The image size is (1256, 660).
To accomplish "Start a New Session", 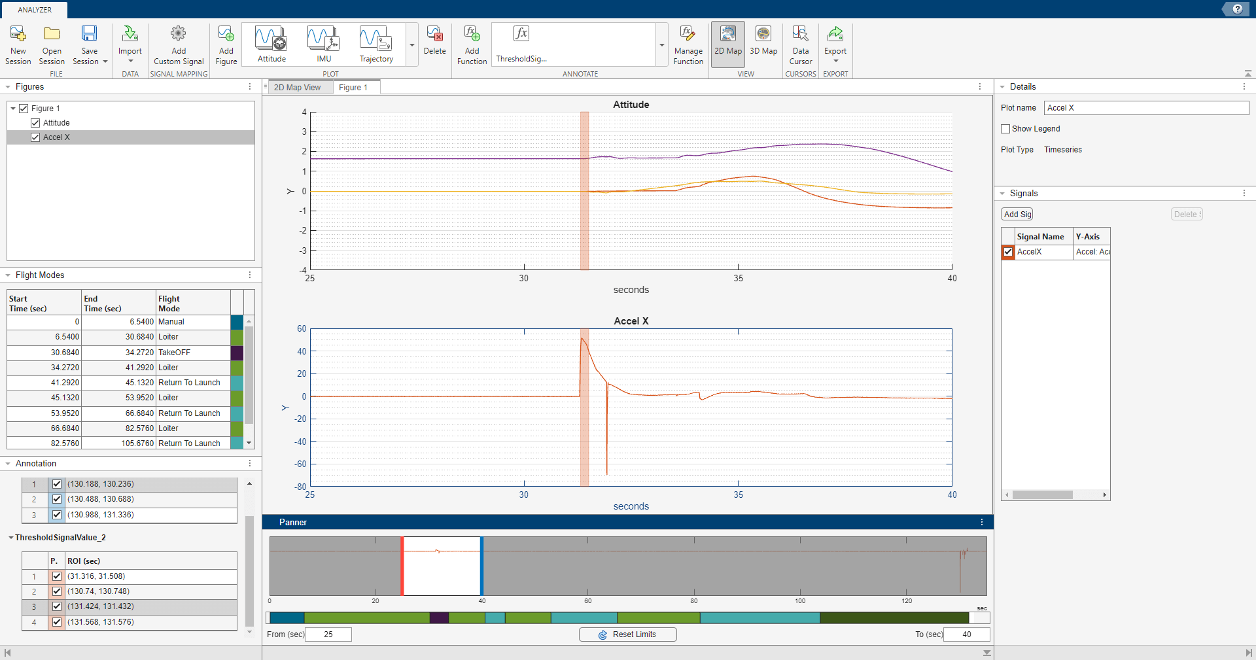I will tap(18, 41).
